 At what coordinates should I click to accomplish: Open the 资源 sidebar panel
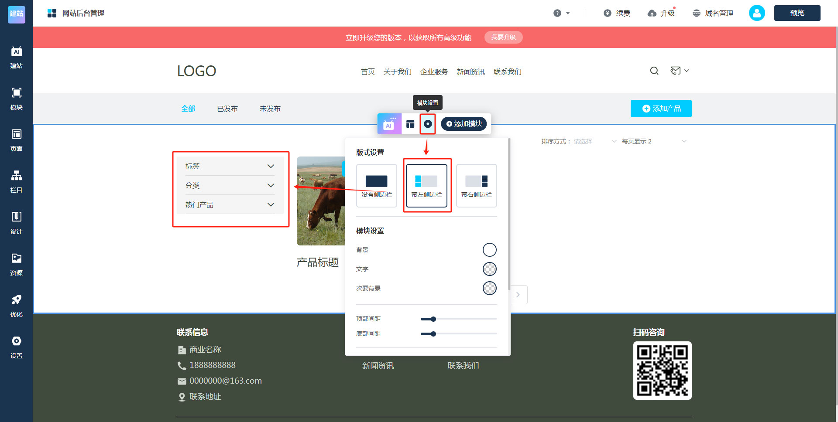coord(16,265)
